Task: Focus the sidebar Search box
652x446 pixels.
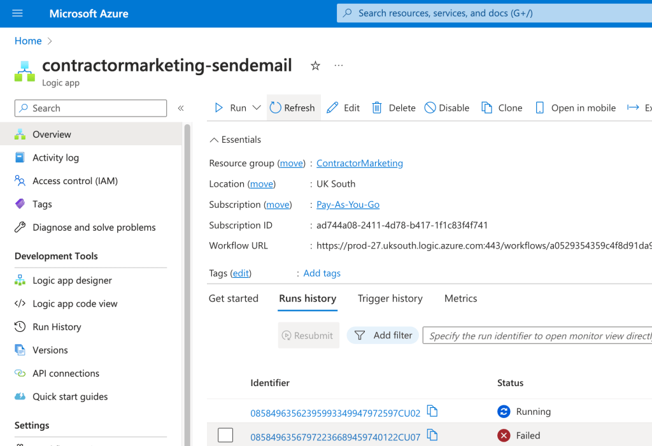Action: point(90,108)
